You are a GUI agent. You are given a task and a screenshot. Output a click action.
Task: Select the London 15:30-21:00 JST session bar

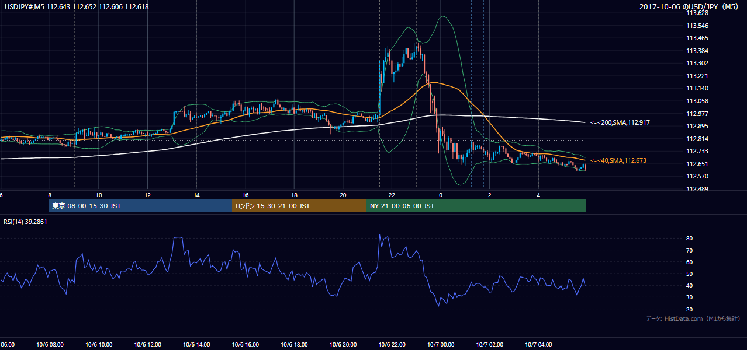point(299,206)
